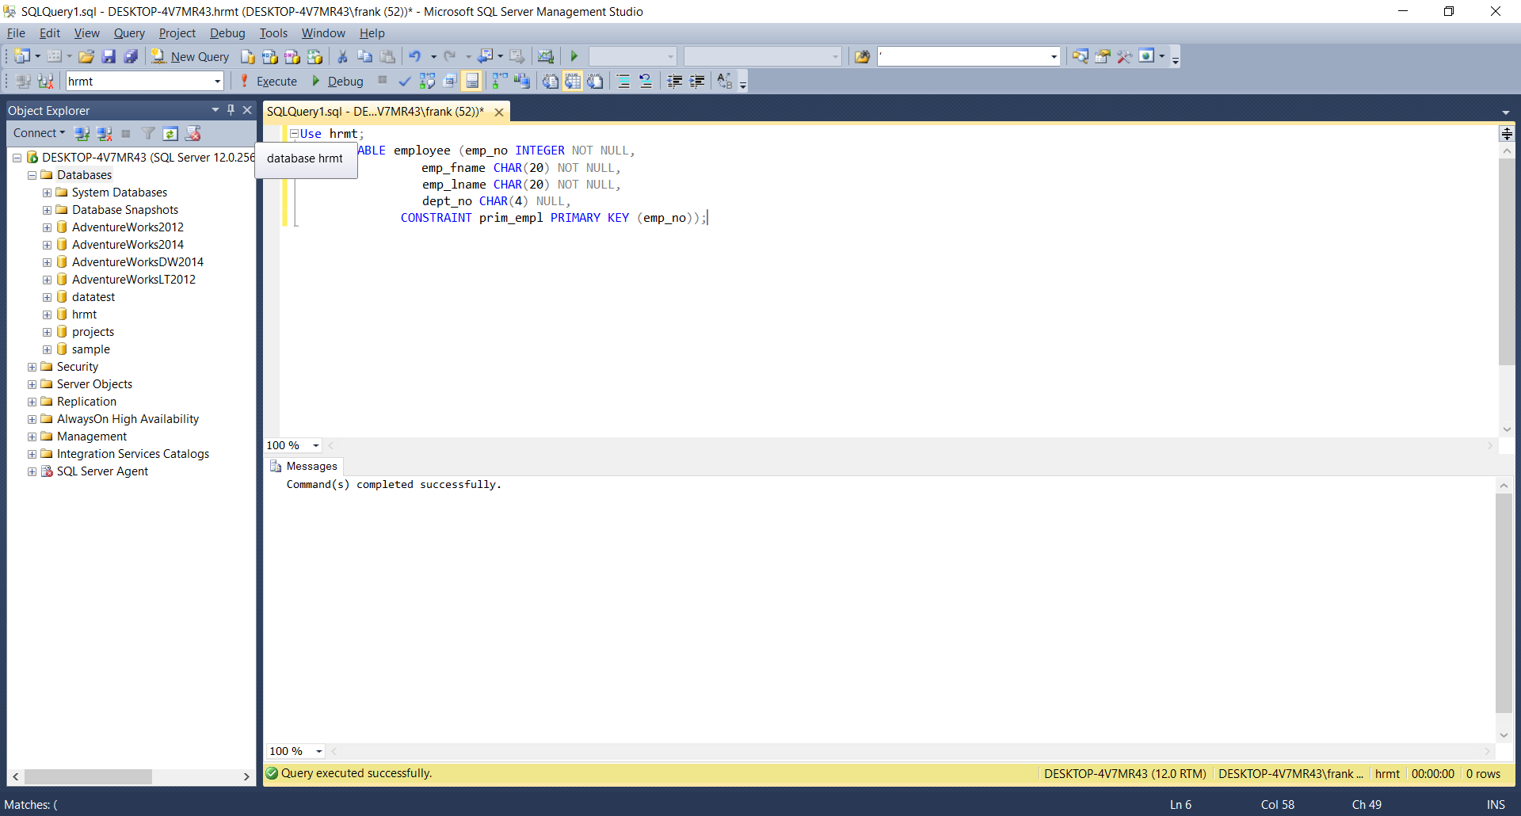Toggle auto-hide pin on Object Explorer
1521x816 pixels.
click(231, 110)
